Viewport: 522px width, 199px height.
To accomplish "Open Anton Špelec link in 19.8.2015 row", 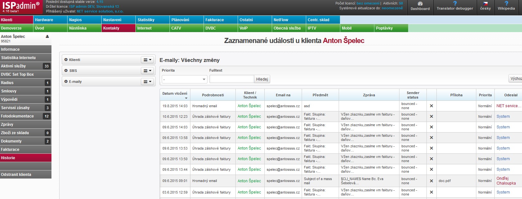I will [x=249, y=106].
